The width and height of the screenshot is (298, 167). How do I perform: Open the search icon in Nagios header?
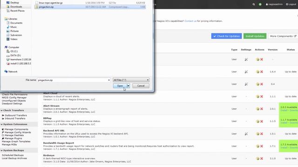tap(253, 4)
